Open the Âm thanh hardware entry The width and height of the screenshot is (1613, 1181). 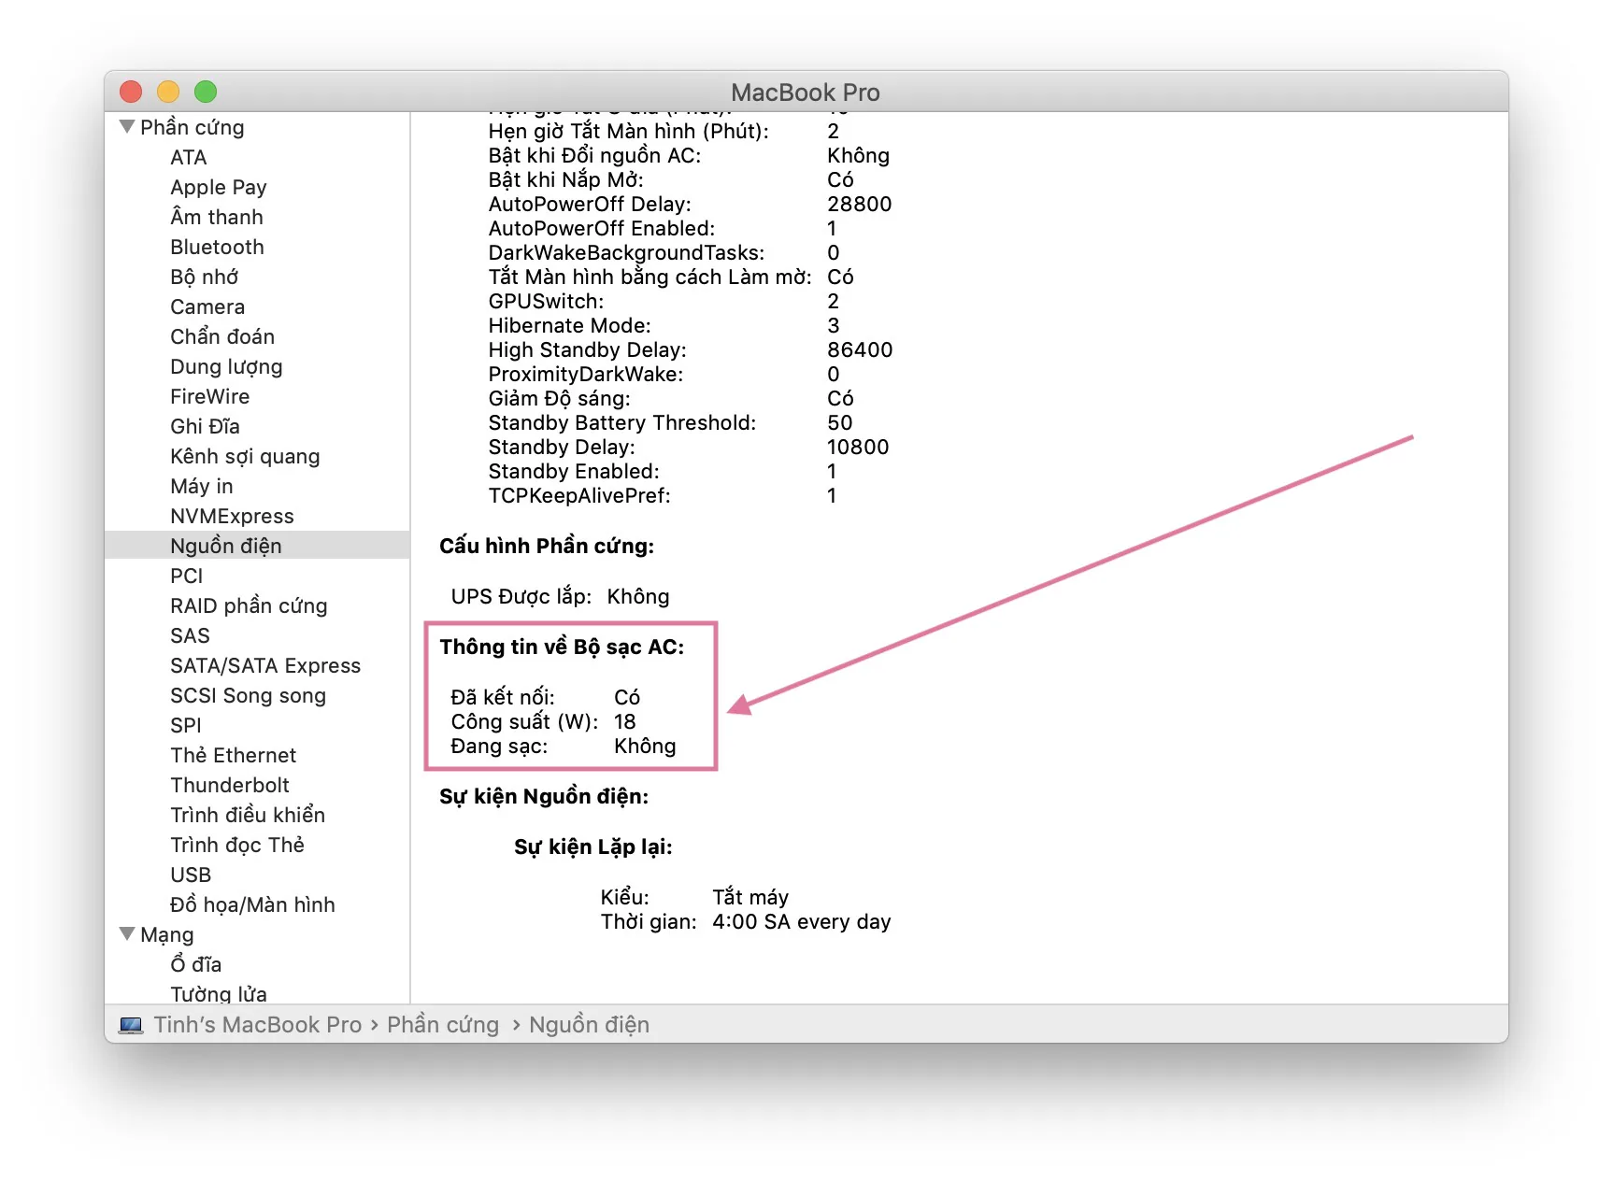pos(217,217)
